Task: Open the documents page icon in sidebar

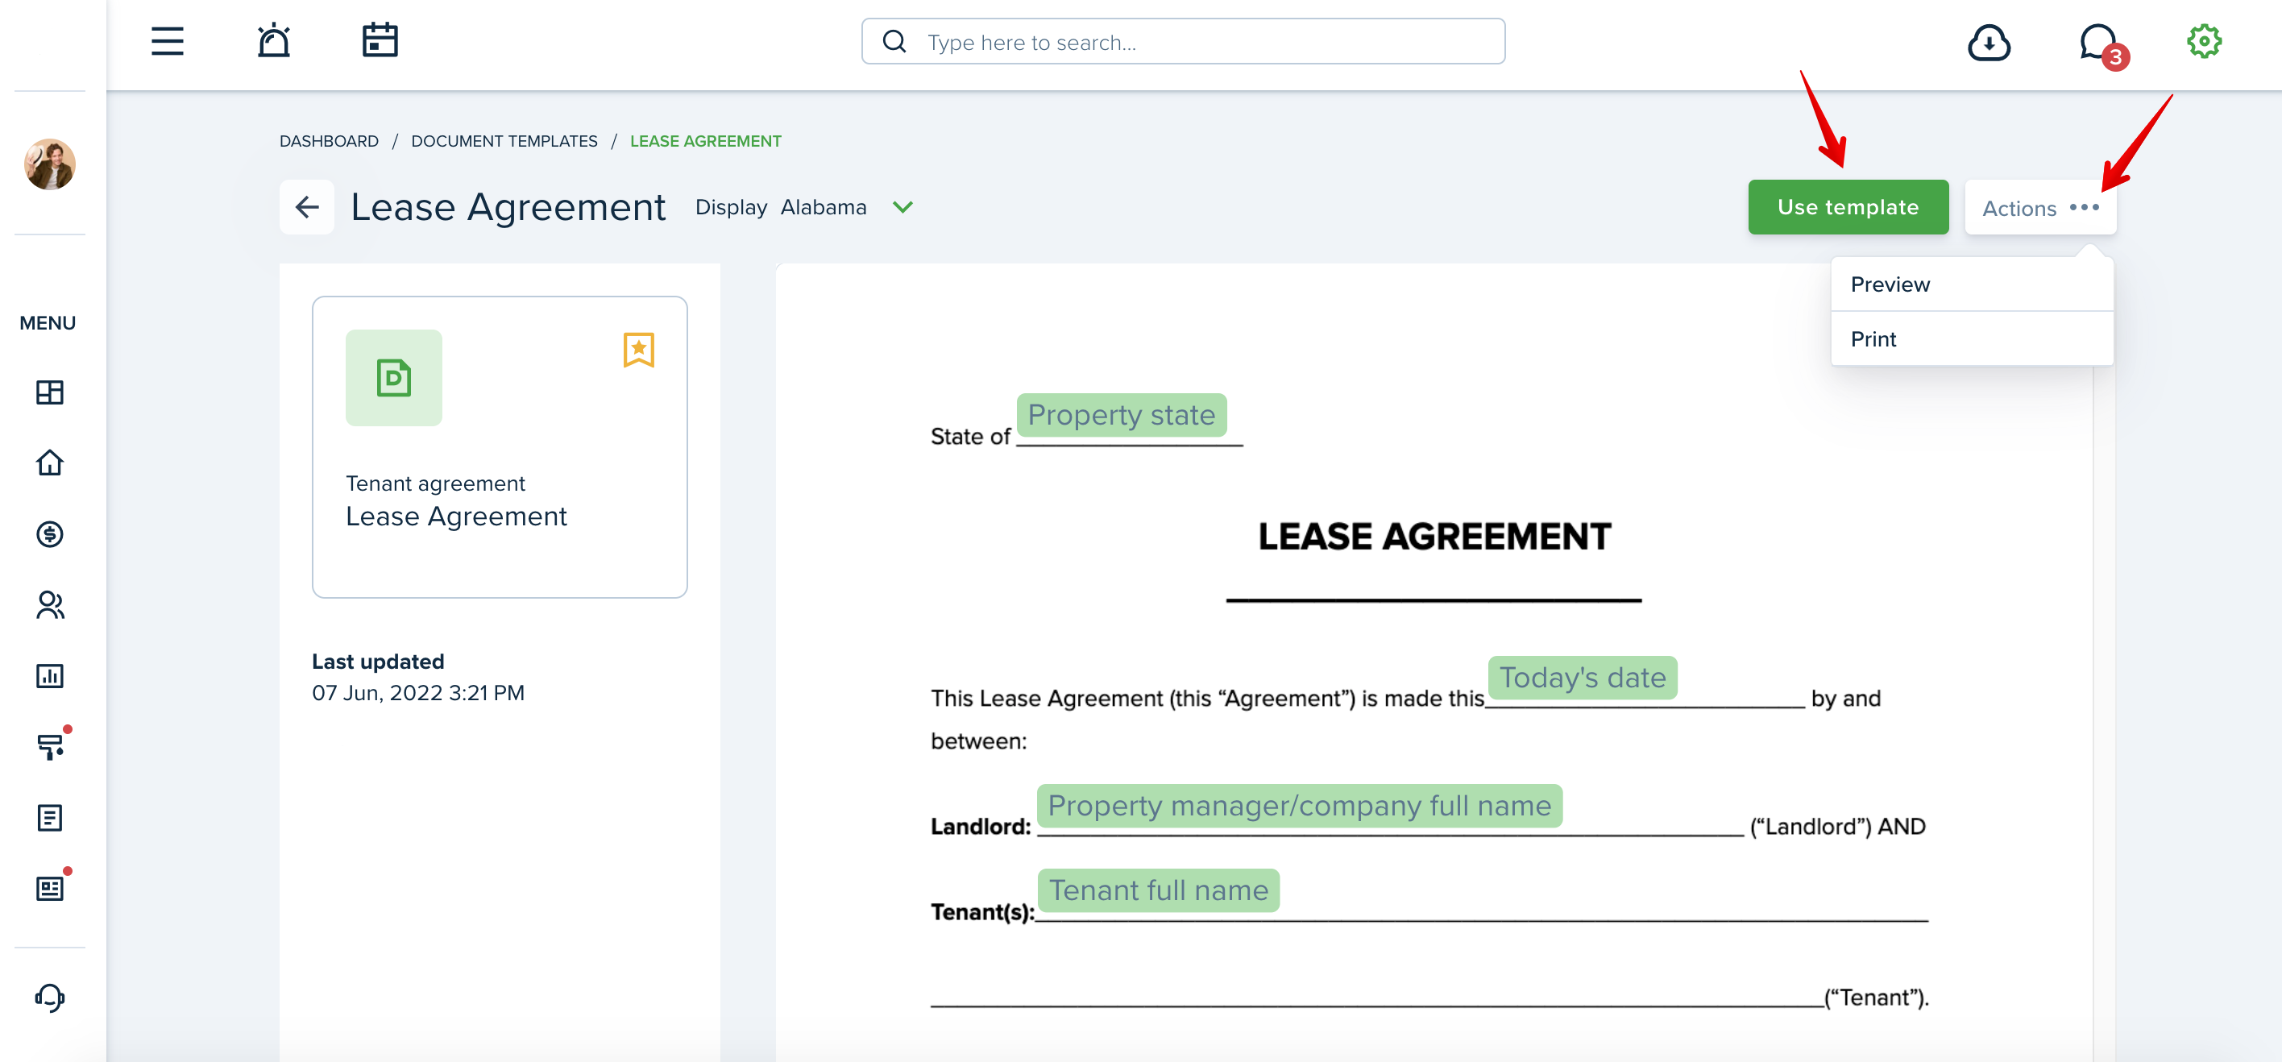Action: click(x=50, y=818)
